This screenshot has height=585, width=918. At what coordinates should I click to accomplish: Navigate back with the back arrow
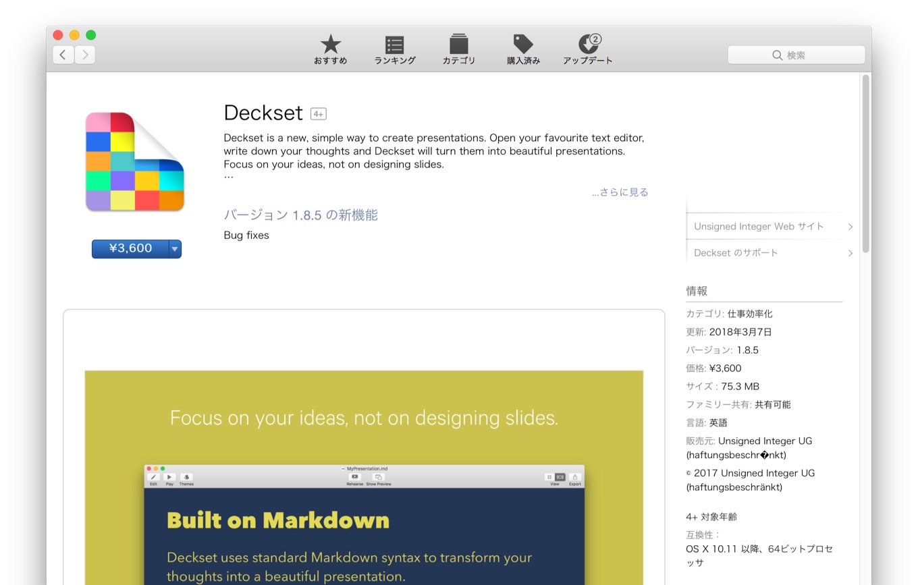point(63,55)
